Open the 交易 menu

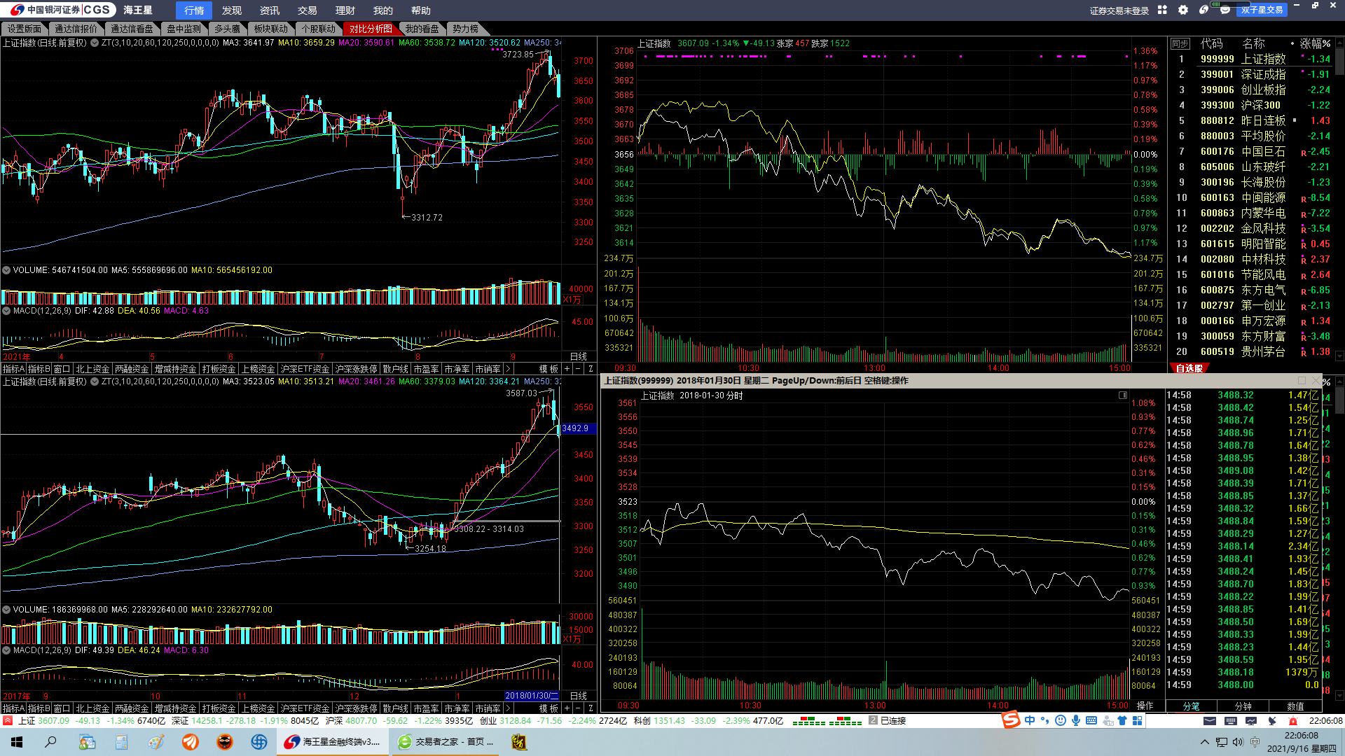coord(307,10)
